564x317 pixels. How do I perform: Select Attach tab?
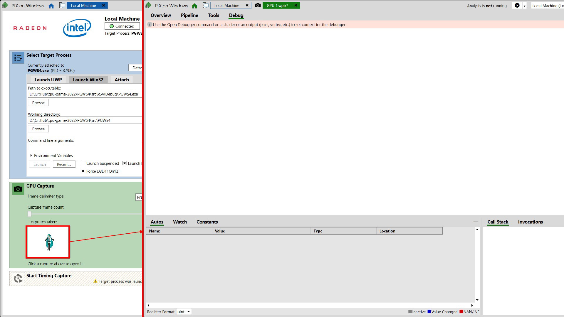122,80
